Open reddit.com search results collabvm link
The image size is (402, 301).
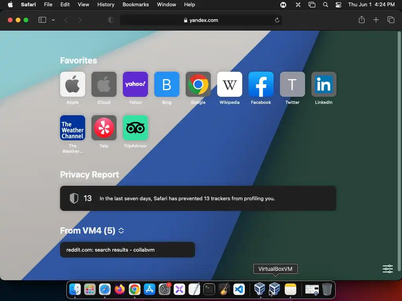coord(128,250)
